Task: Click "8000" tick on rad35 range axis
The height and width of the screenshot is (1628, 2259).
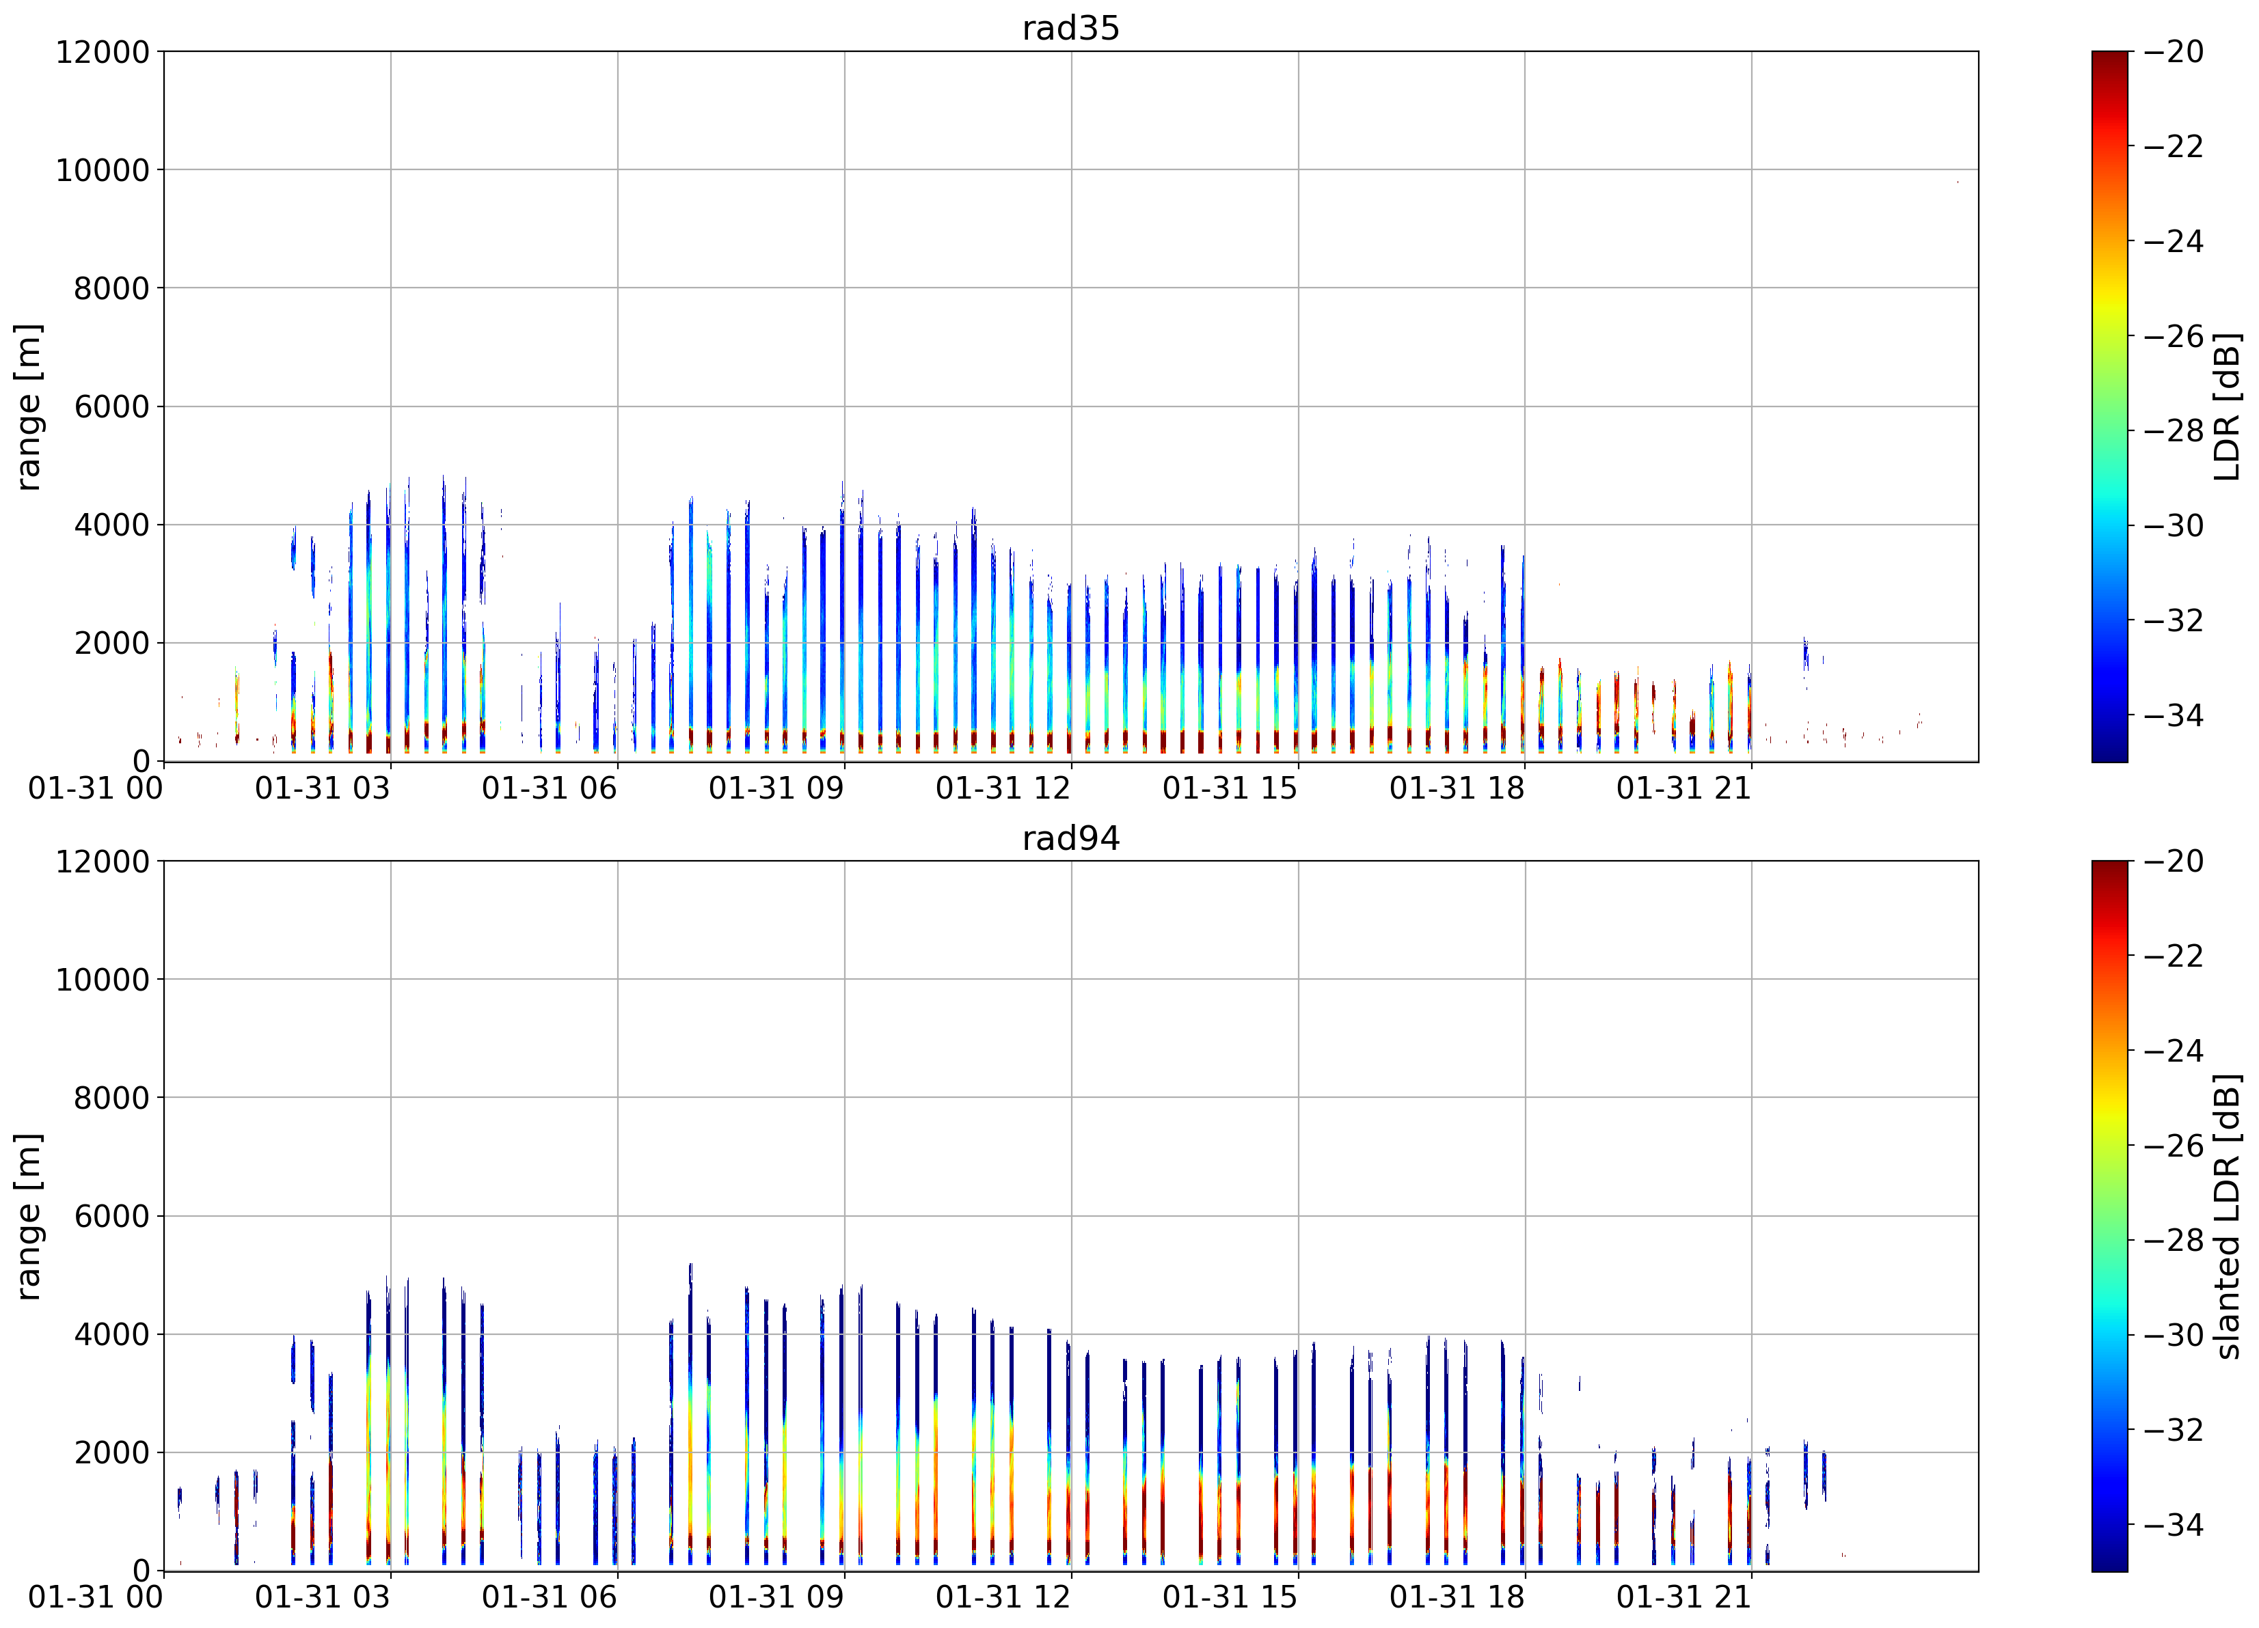Action: [111, 289]
